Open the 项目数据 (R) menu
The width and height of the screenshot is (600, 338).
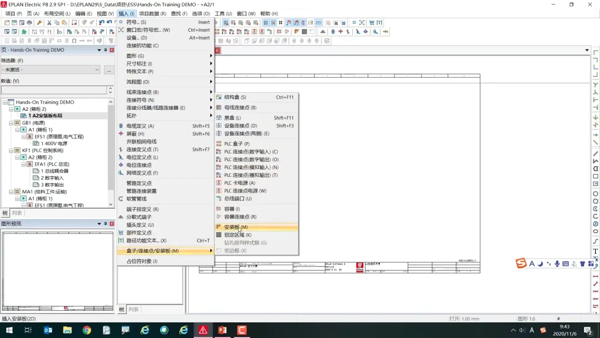(153, 14)
